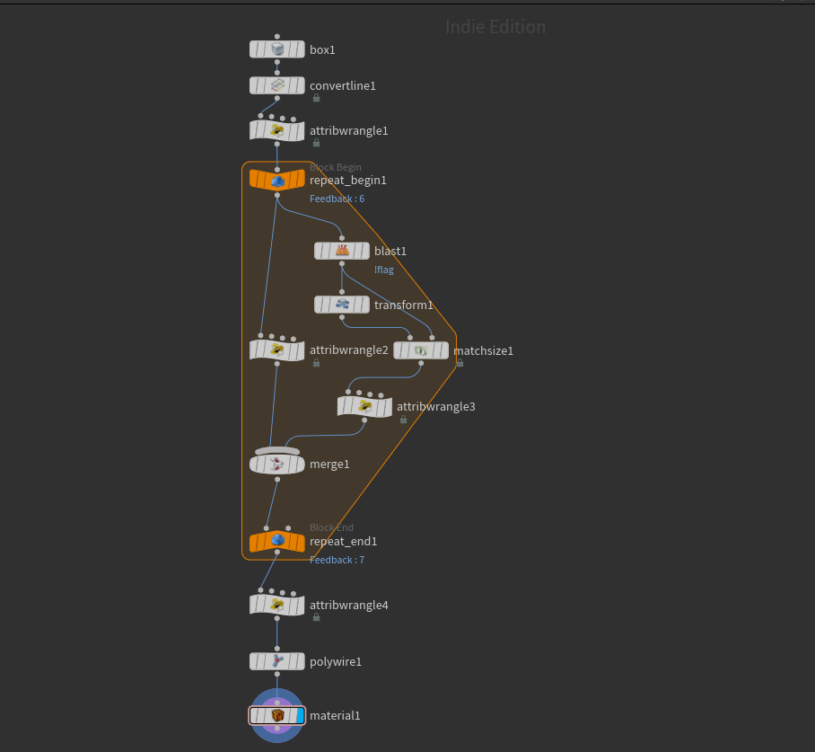Click the repeat_end1 node label
The height and width of the screenshot is (752, 815).
click(344, 542)
